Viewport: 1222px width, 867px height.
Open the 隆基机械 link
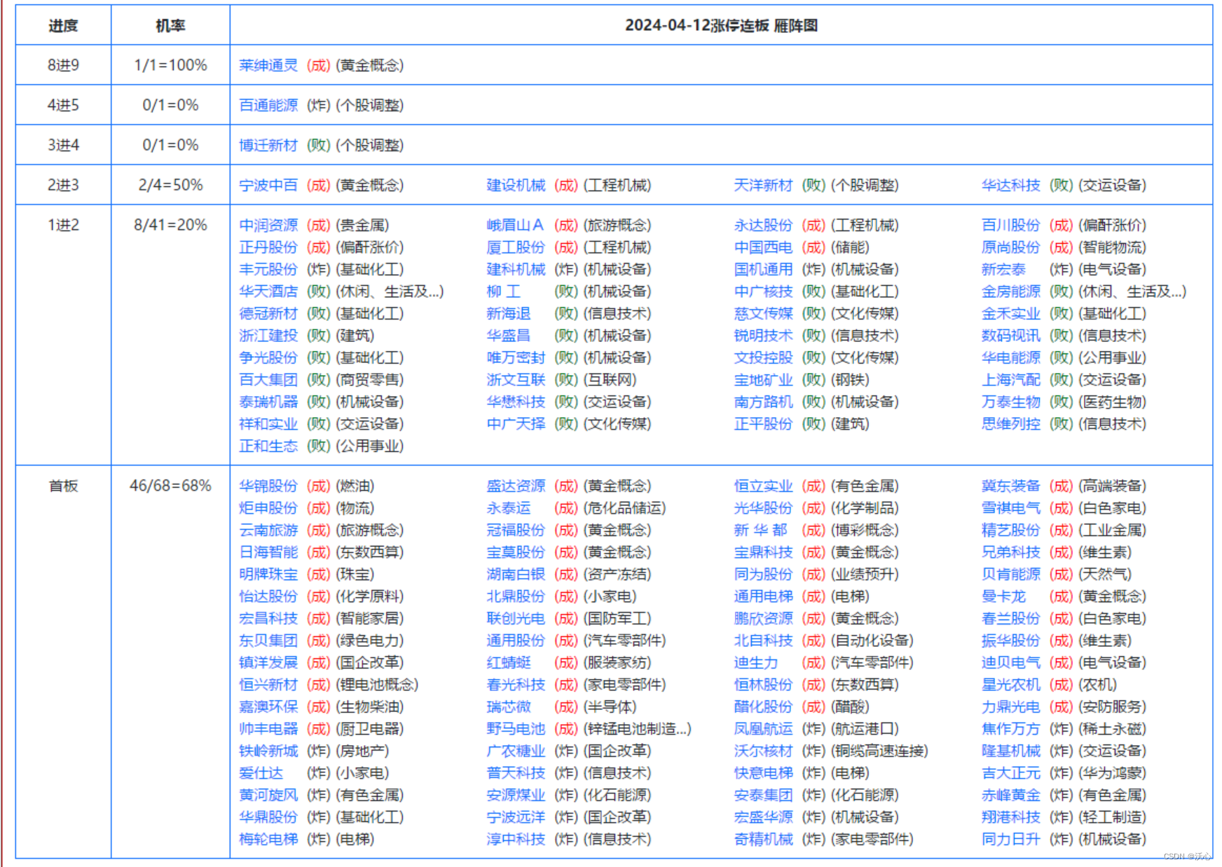1010,751
